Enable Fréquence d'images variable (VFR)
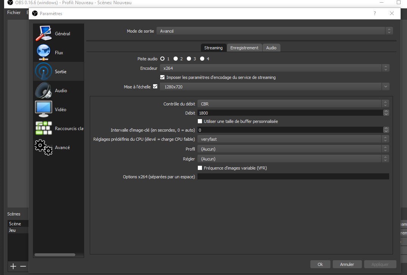 pos(200,168)
